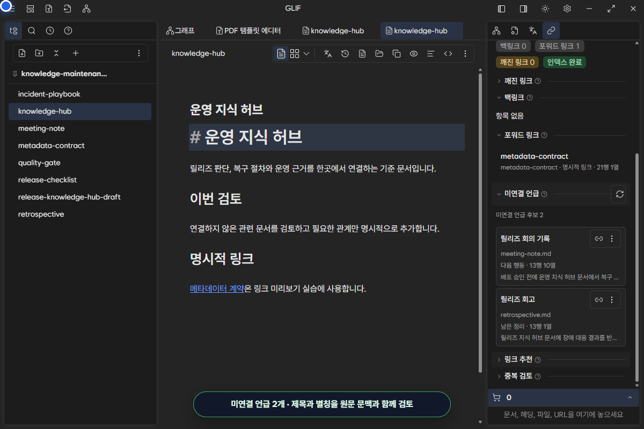
Task: Select the links tab in right panel
Action: click(551, 31)
